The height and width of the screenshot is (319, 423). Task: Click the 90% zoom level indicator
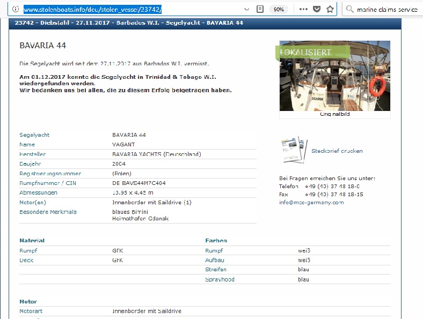pos(279,10)
